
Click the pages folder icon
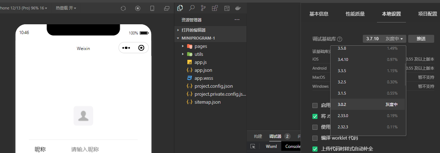click(190, 46)
